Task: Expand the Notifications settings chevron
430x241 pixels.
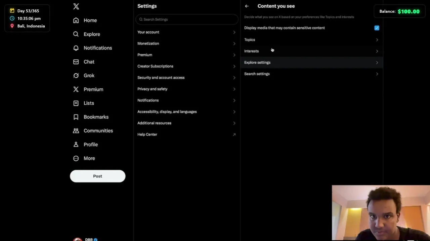Action: tap(234, 100)
